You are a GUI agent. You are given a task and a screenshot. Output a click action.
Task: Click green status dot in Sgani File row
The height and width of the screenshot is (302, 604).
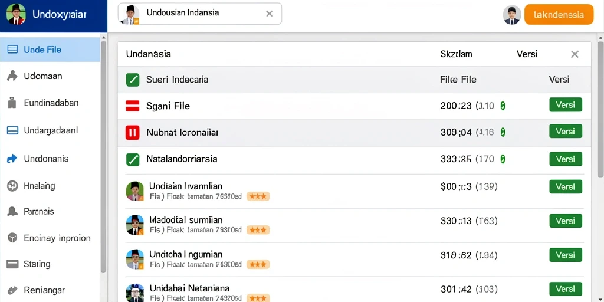pyautogui.click(x=503, y=106)
